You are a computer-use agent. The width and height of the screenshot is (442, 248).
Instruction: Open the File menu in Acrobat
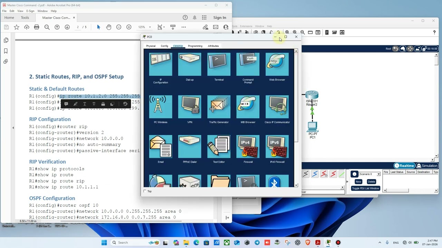pos(4,11)
